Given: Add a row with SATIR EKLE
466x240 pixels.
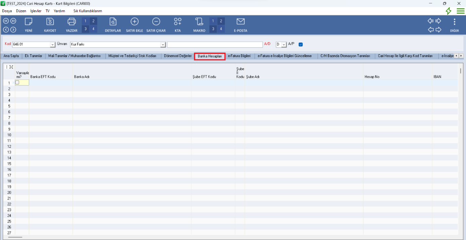Looking at the screenshot, I should (134, 22).
